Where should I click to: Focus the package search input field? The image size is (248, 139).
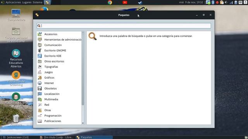point(124,26)
